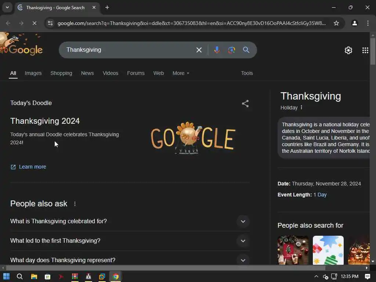Screen dimensions: 376x282
Task: Click the 1 Day event length link
Action: pos(320,195)
